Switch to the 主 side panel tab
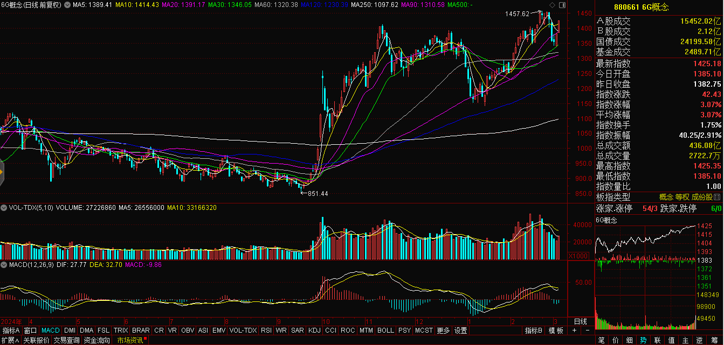 (686, 340)
